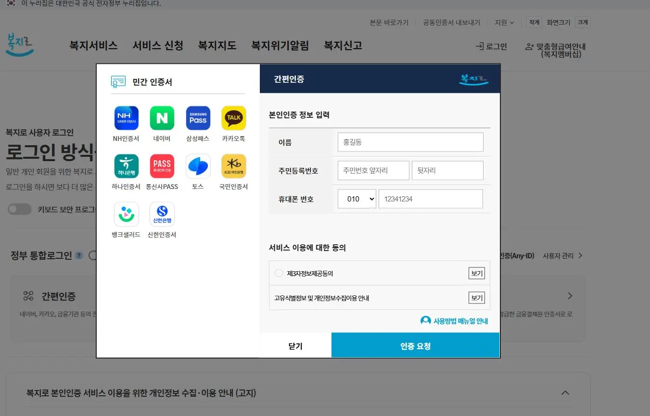Toggle the 키보드 보안 프로그램 switch
650x416 pixels.
click(x=19, y=208)
